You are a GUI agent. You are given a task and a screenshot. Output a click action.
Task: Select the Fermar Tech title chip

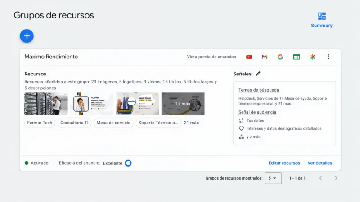point(40,123)
